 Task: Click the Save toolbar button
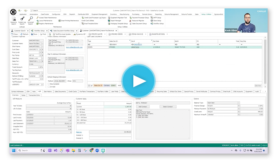point(34,34)
